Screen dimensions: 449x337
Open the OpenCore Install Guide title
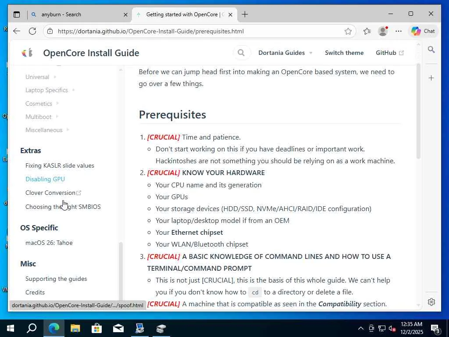click(x=91, y=53)
